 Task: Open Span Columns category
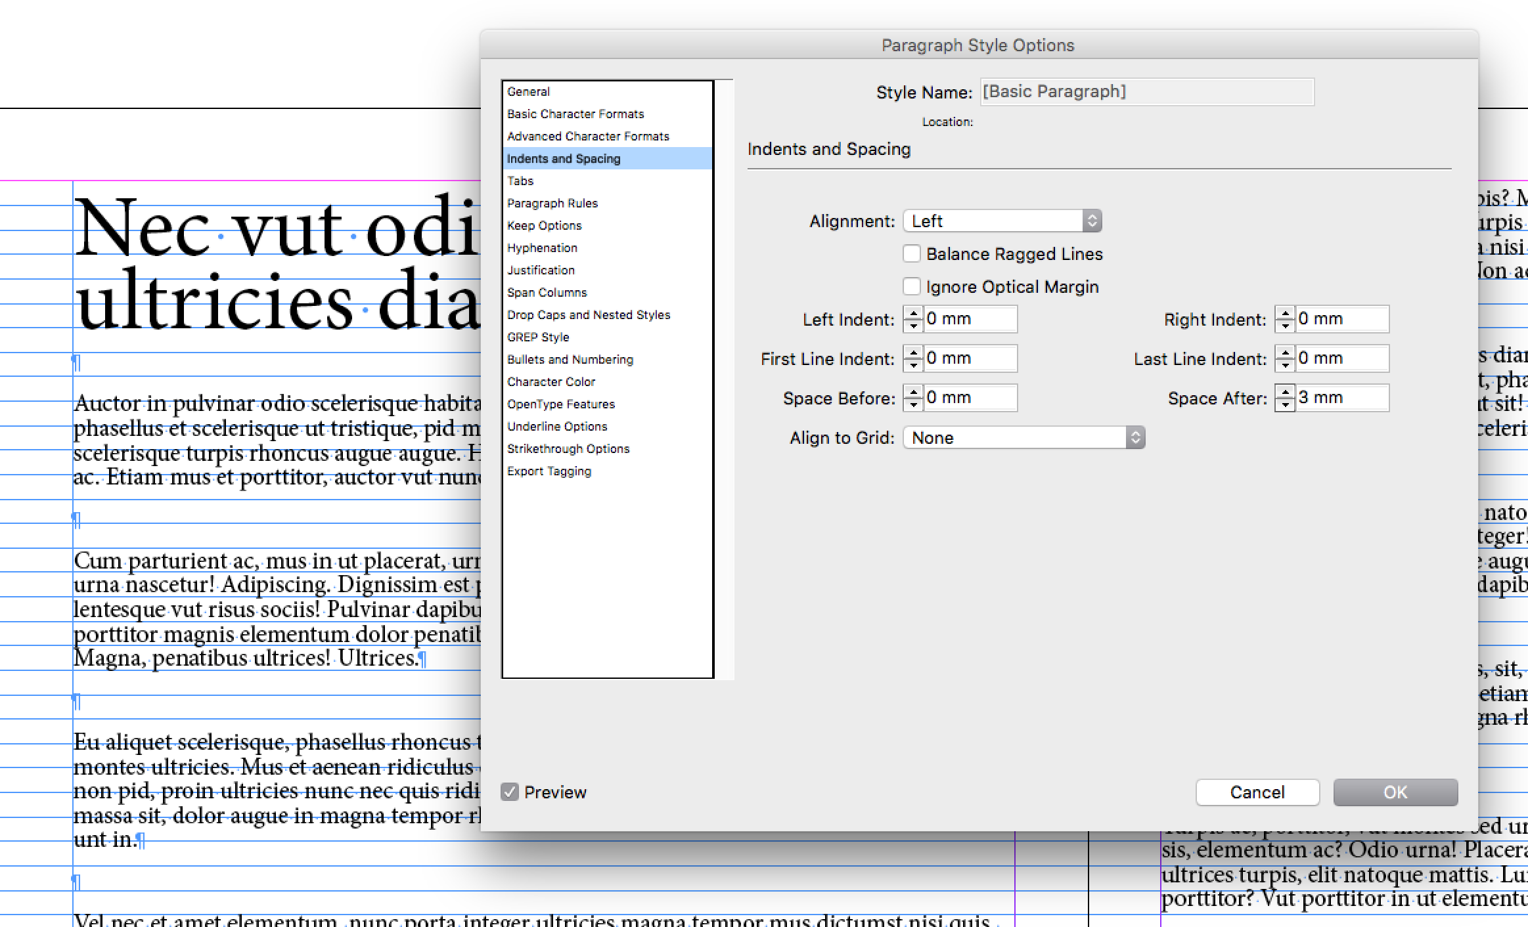click(x=607, y=293)
